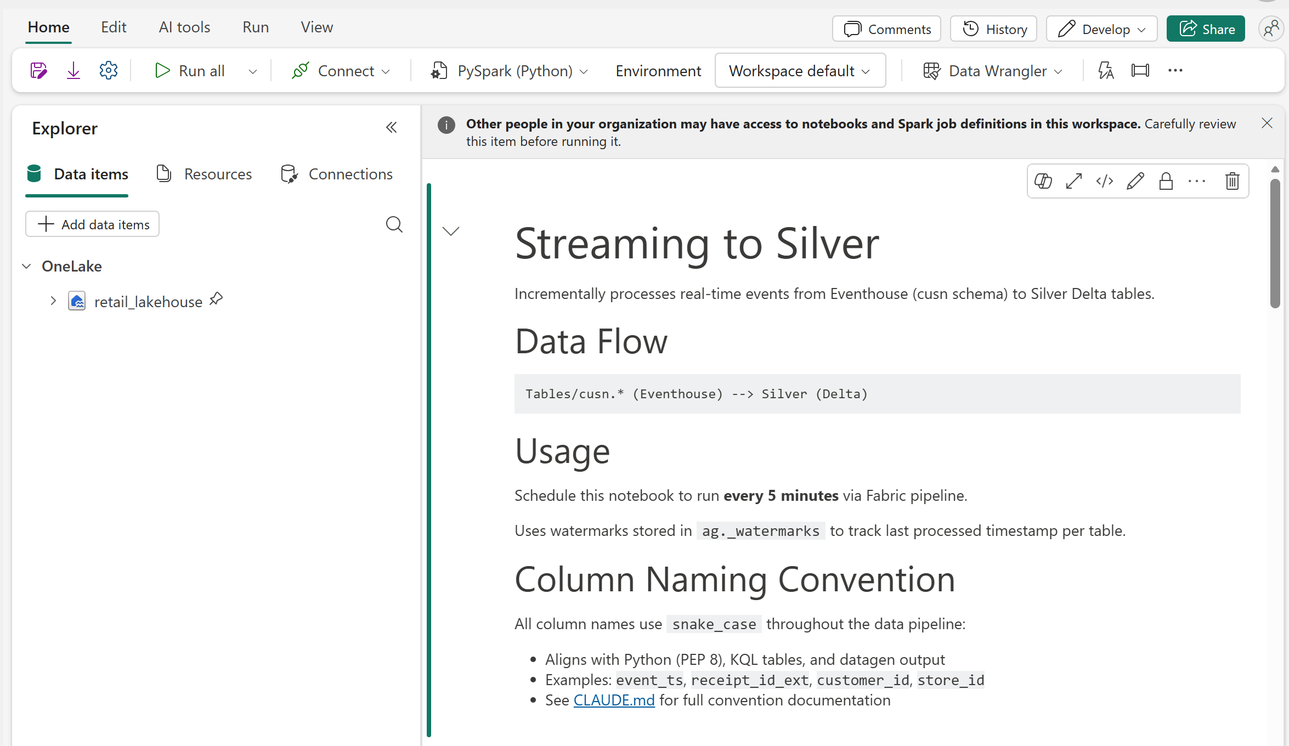The image size is (1289, 746).
Task: Collapse the OneLake tree node
Action: coord(26,267)
